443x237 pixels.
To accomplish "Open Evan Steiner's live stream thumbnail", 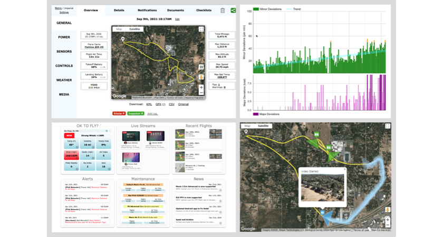I will (x=131, y=136).
